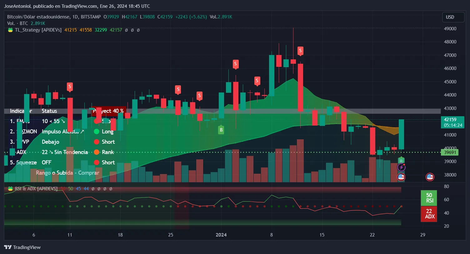The width and height of the screenshot is (470, 254).
Task: Open the TL_Strategy [APIDEVs] indicator legend
Action: pos(38,30)
